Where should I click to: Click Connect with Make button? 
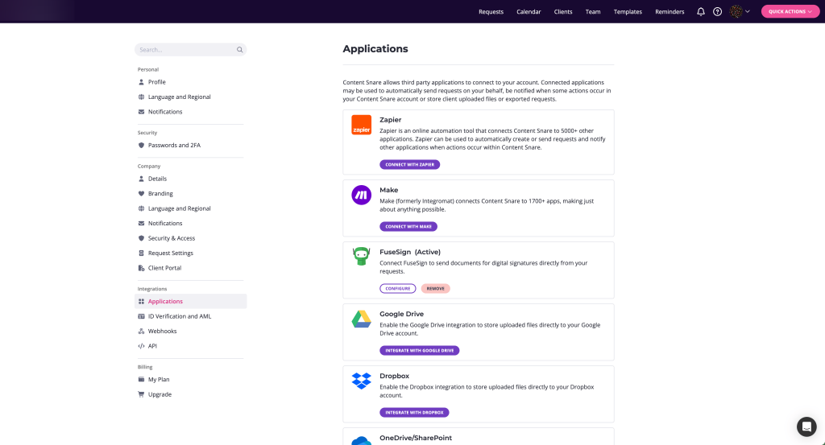point(408,226)
